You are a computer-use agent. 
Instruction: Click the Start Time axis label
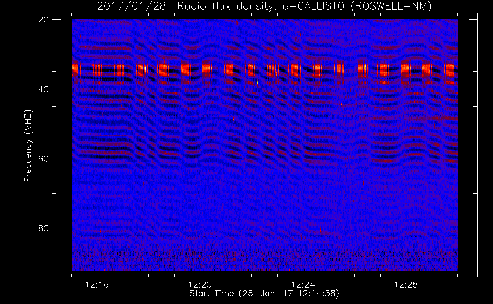click(264, 294)
